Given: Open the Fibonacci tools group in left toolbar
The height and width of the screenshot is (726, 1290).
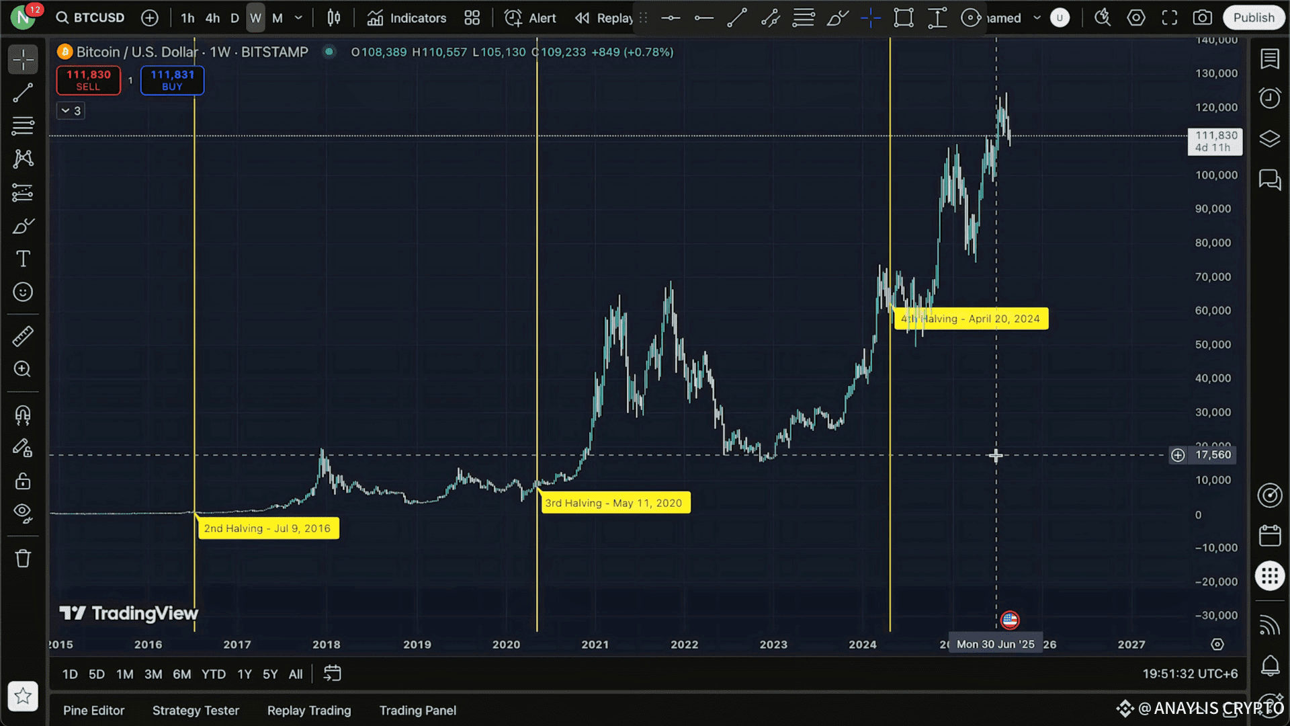Looking at the screenshot, I should (x=23, y=126).
